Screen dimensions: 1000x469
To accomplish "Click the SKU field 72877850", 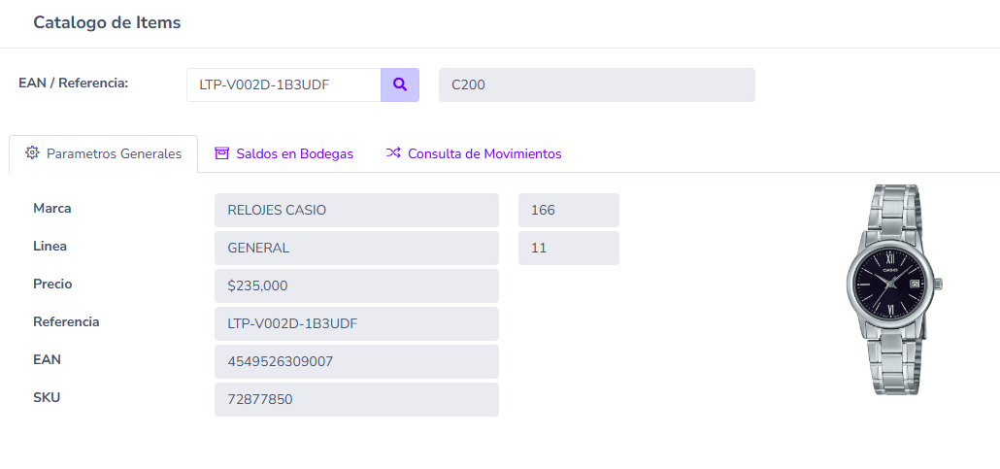I will [x=356, y=400].
